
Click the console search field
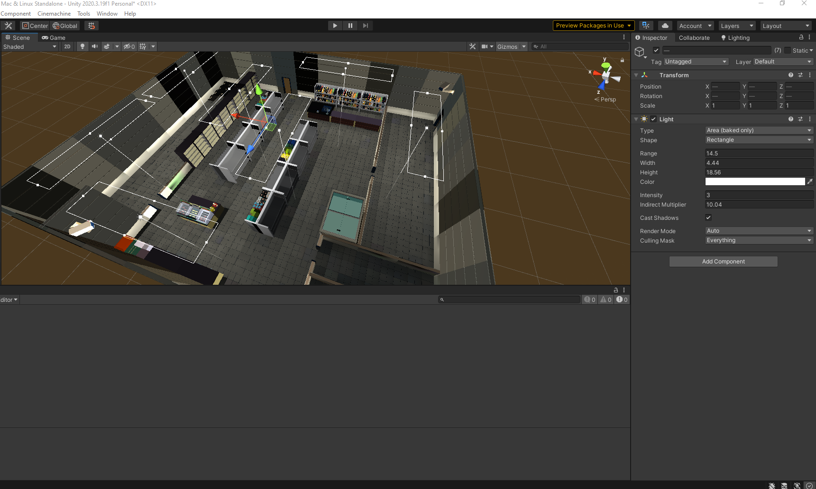coord(510,299)
